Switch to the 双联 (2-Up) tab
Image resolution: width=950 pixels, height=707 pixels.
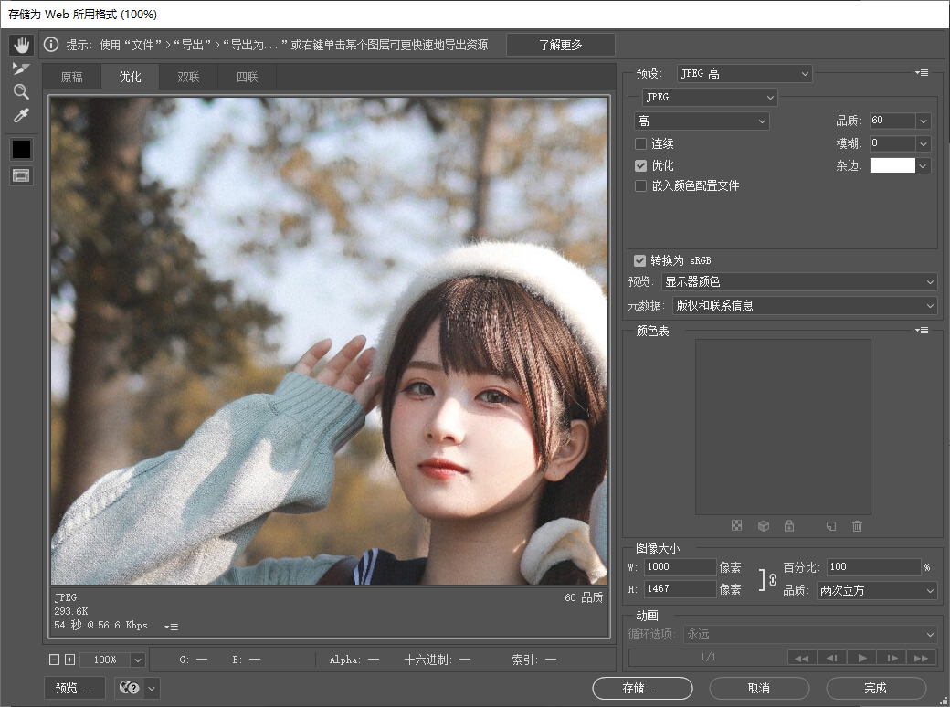[x=188, y=78]
